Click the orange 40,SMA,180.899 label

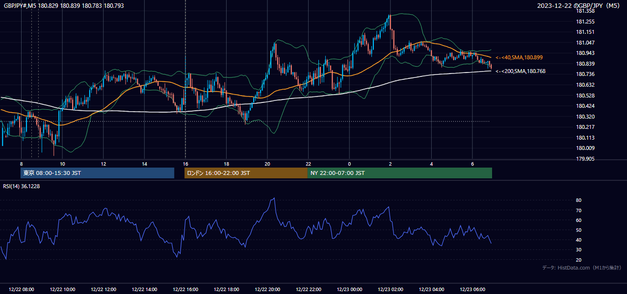(x=519, y=57)
